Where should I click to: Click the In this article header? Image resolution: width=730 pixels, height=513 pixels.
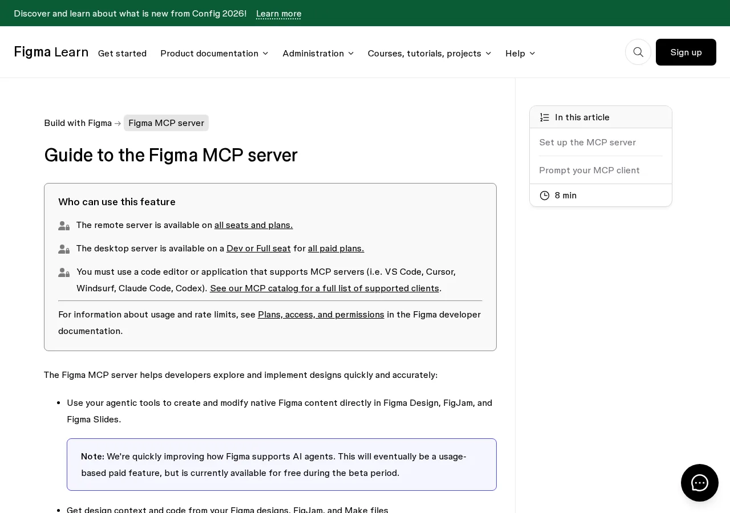coord(601,117)
